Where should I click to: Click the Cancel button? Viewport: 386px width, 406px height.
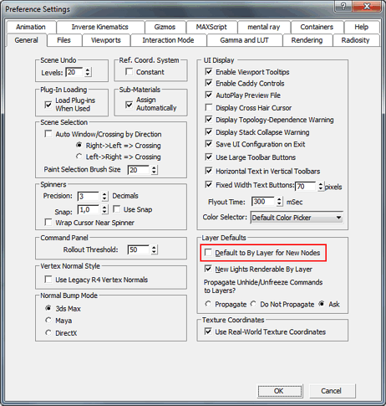click(x=331, y=391)
